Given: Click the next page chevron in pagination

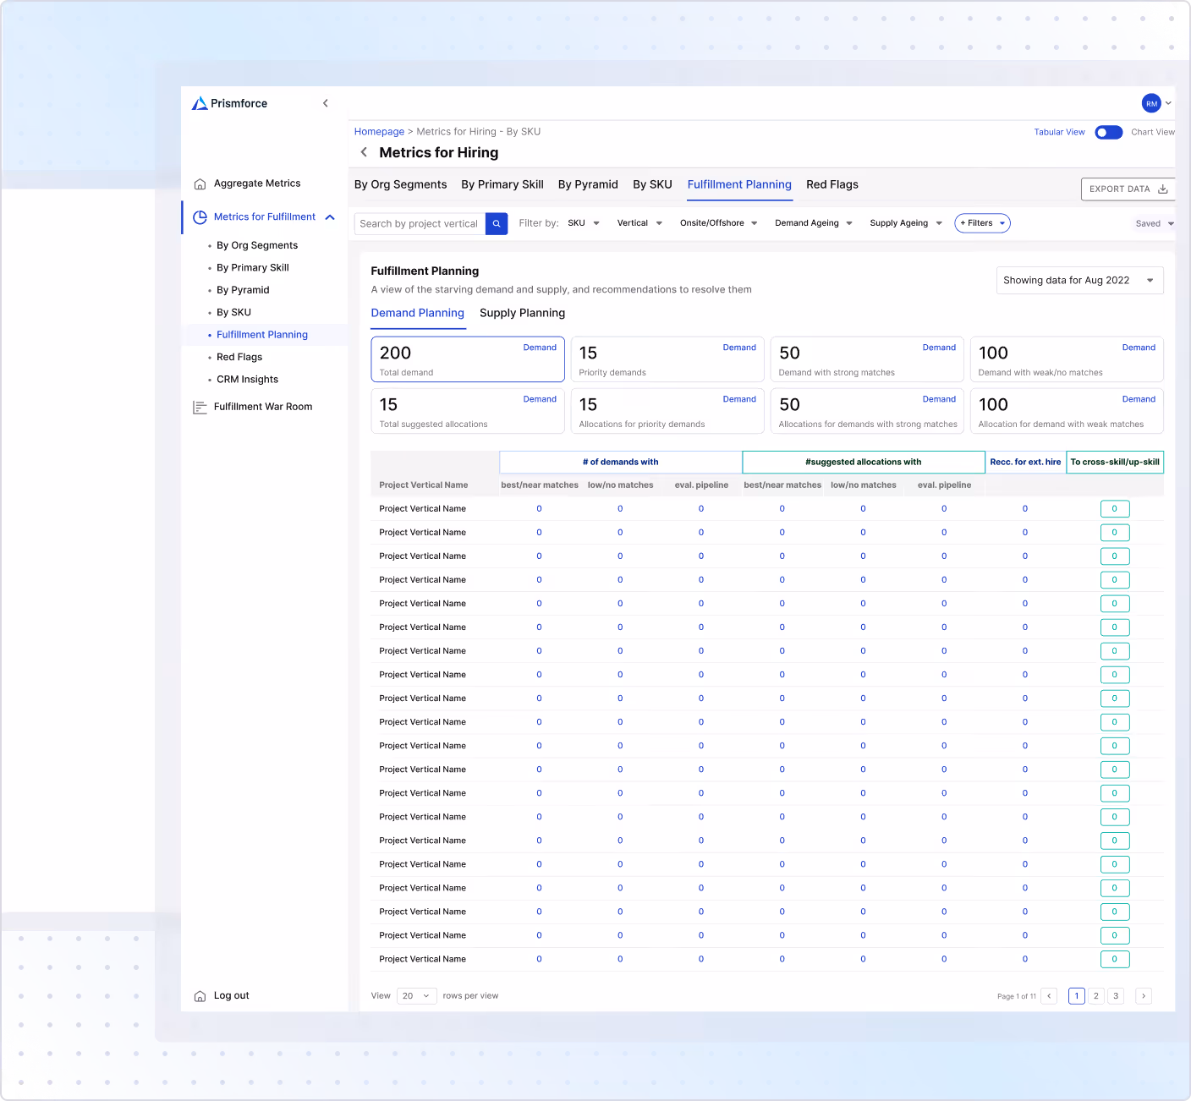Looking at the screenshot, I should [x=1144, y=996].
